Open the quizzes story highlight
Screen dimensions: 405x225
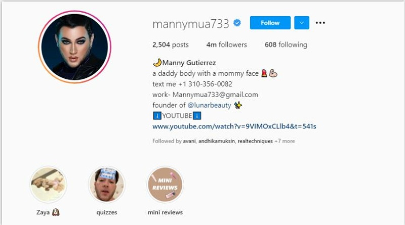click(x=107, y=185)
